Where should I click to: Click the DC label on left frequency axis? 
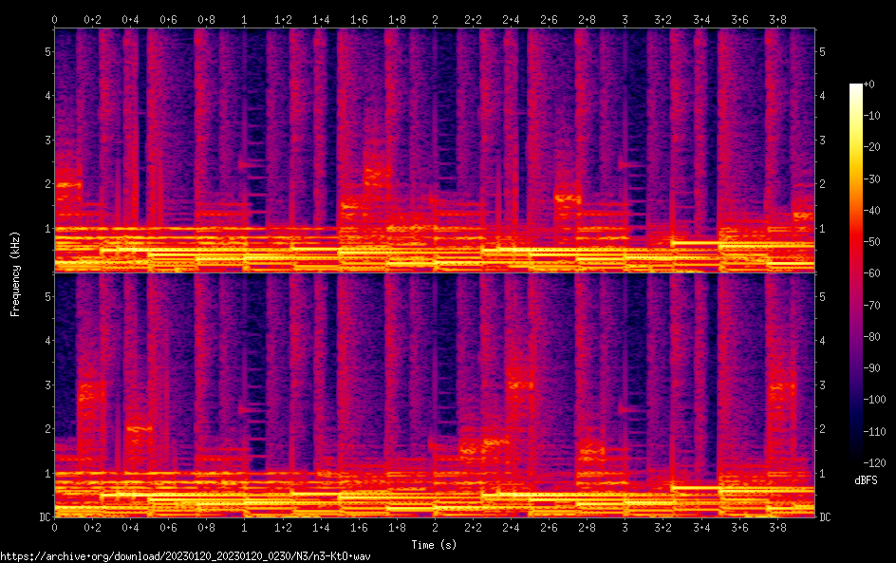(x=44, y=517)
